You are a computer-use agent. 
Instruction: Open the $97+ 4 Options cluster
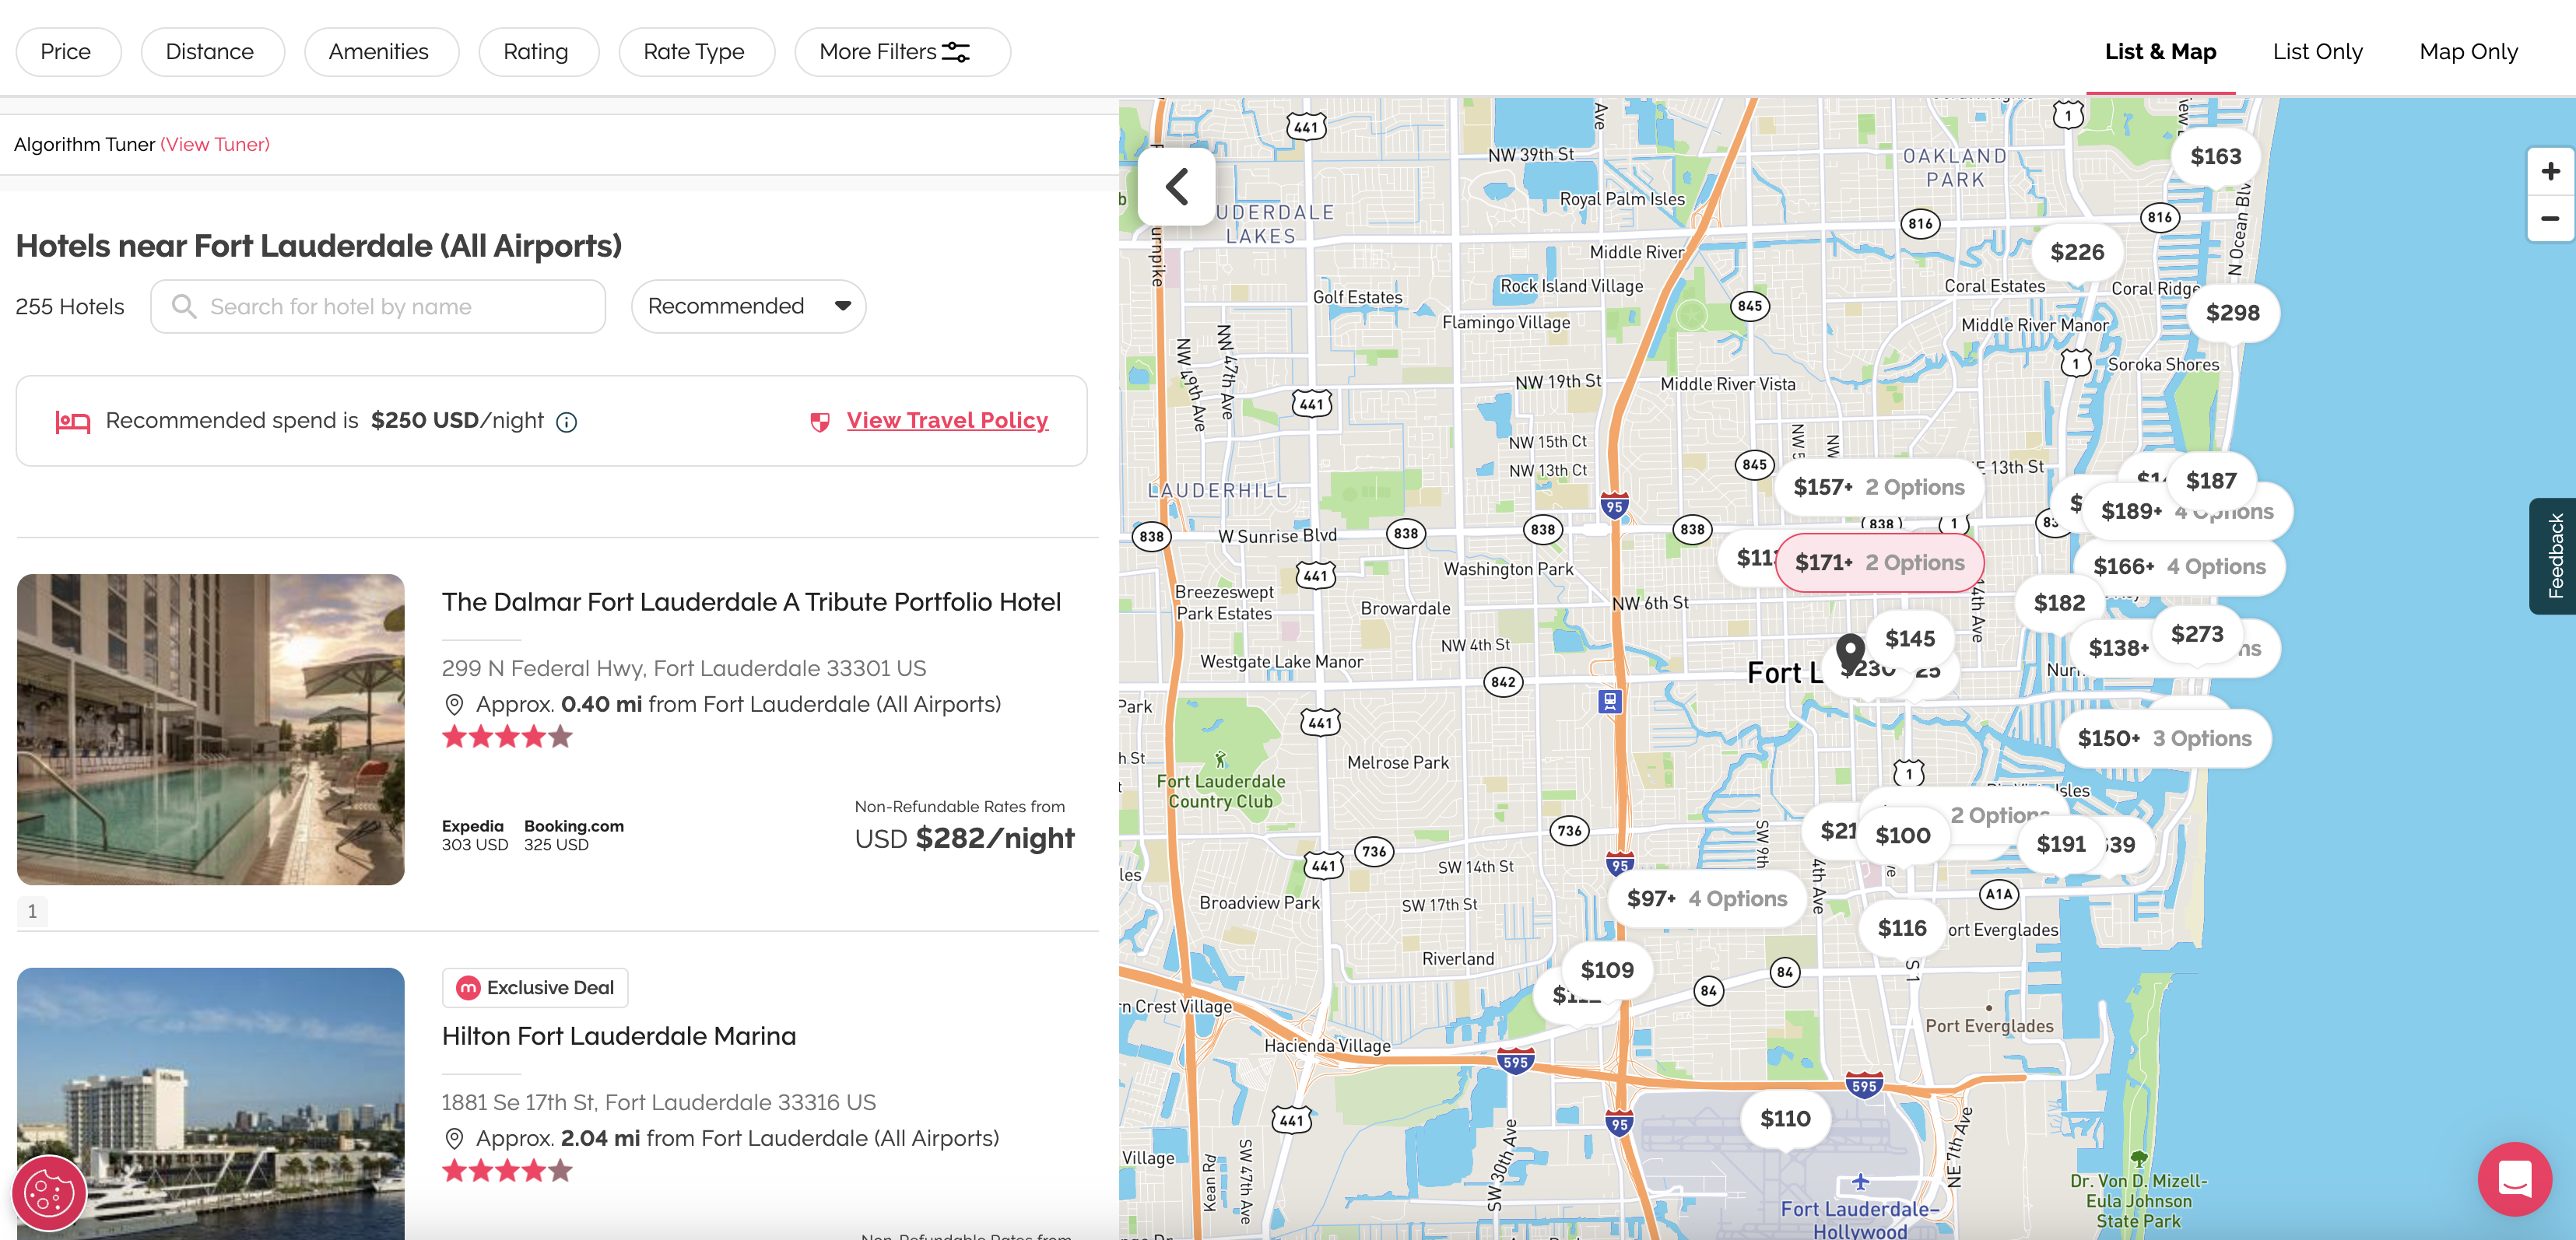[x=1706, y=898]
